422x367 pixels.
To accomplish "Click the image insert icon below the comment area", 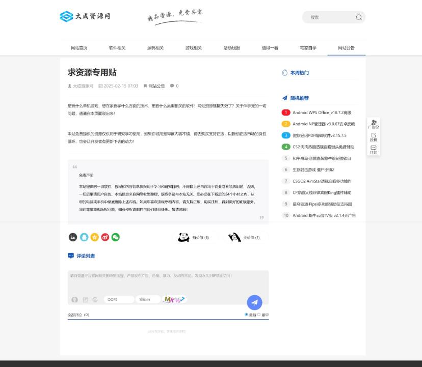I will click(85, 299).
